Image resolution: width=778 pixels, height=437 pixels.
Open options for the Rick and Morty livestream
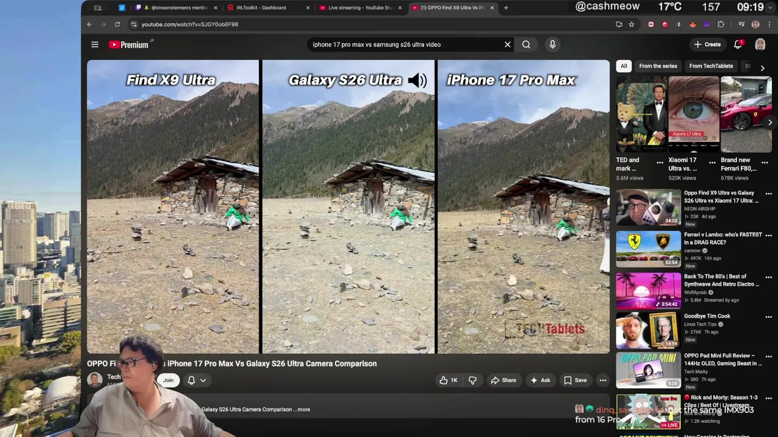coord(768,398)
